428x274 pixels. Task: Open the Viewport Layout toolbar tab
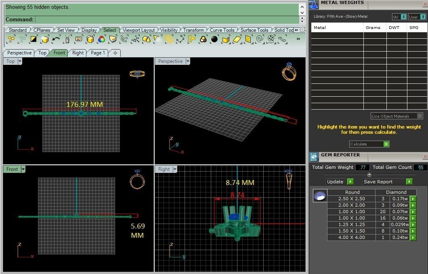tap(138, 30)
